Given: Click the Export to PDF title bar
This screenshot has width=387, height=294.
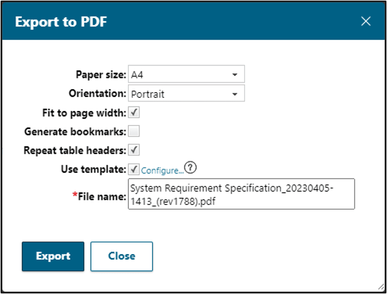Looking at the screenshot, I should (x=156, y=21).
